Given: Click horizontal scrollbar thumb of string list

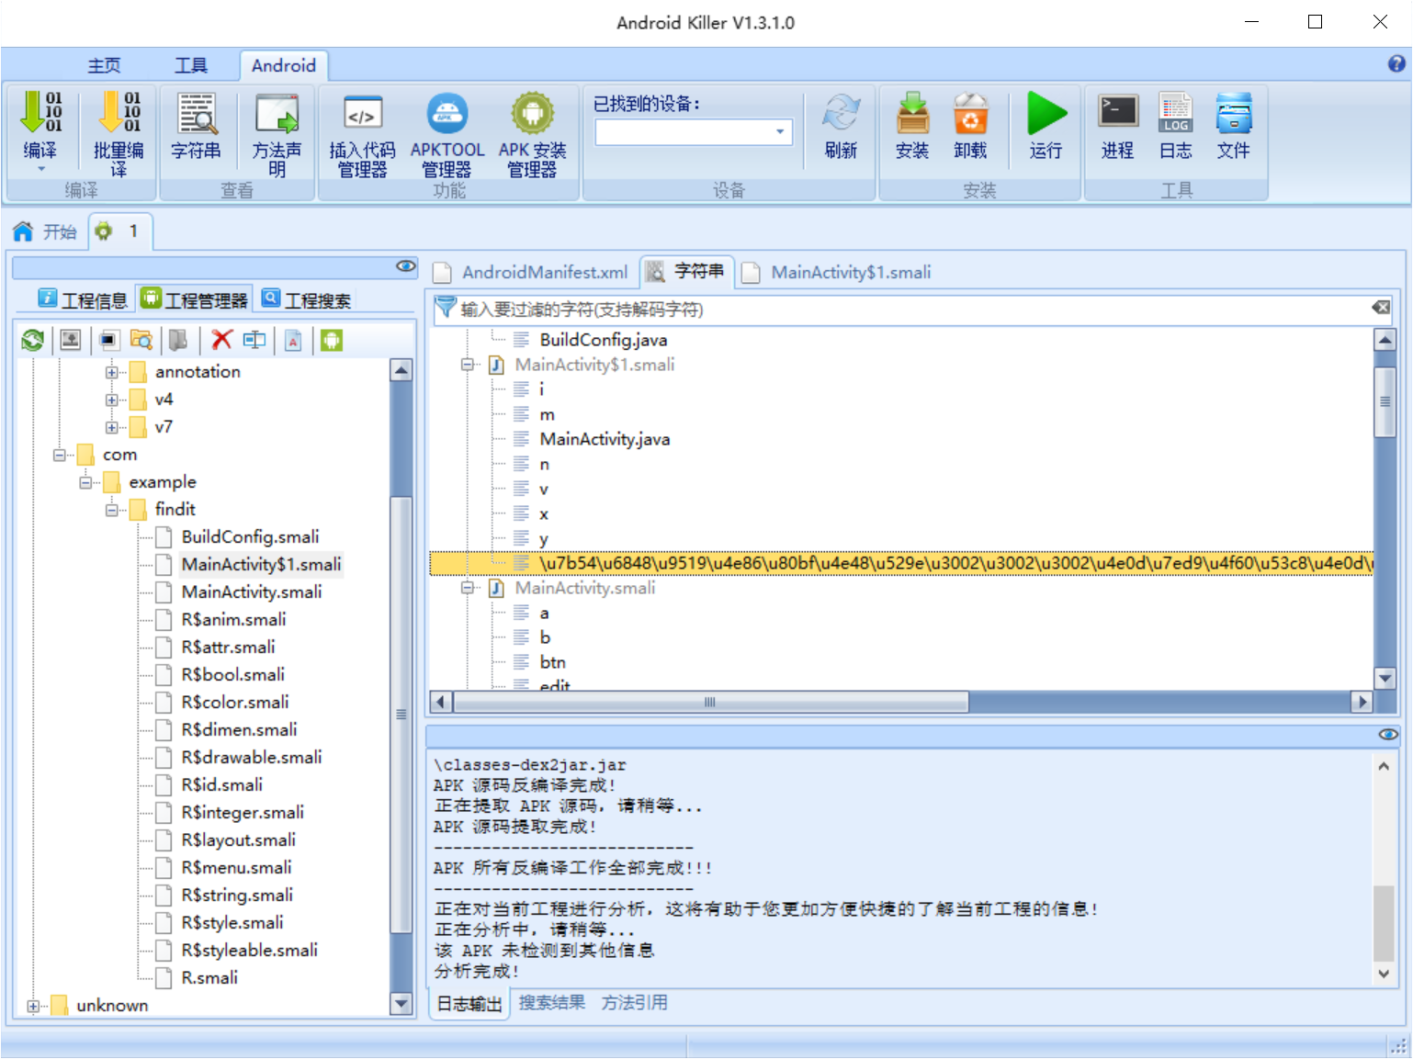Looking at the screenshot, I should point(710,703).
